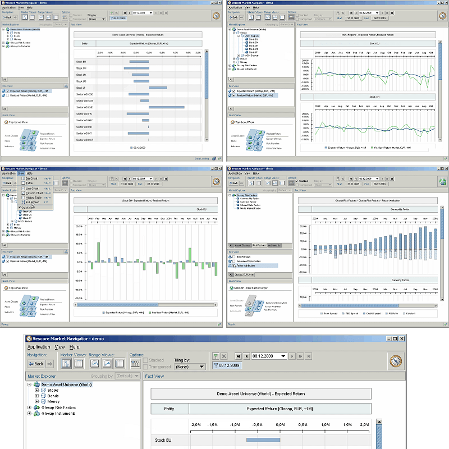
Task: Uncheck Stacked checkbox in Factor Attribution window
Action: tap(297, 181)
